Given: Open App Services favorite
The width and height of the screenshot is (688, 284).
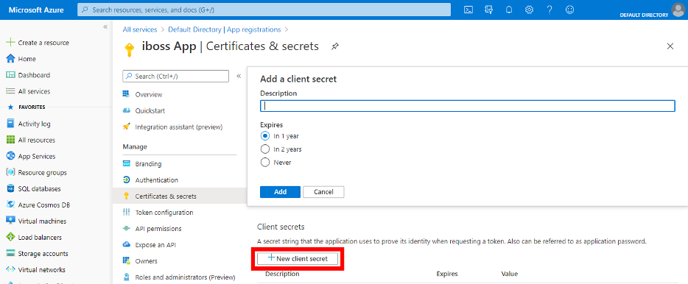Looking at the screenshot, I should coord(31,156).
